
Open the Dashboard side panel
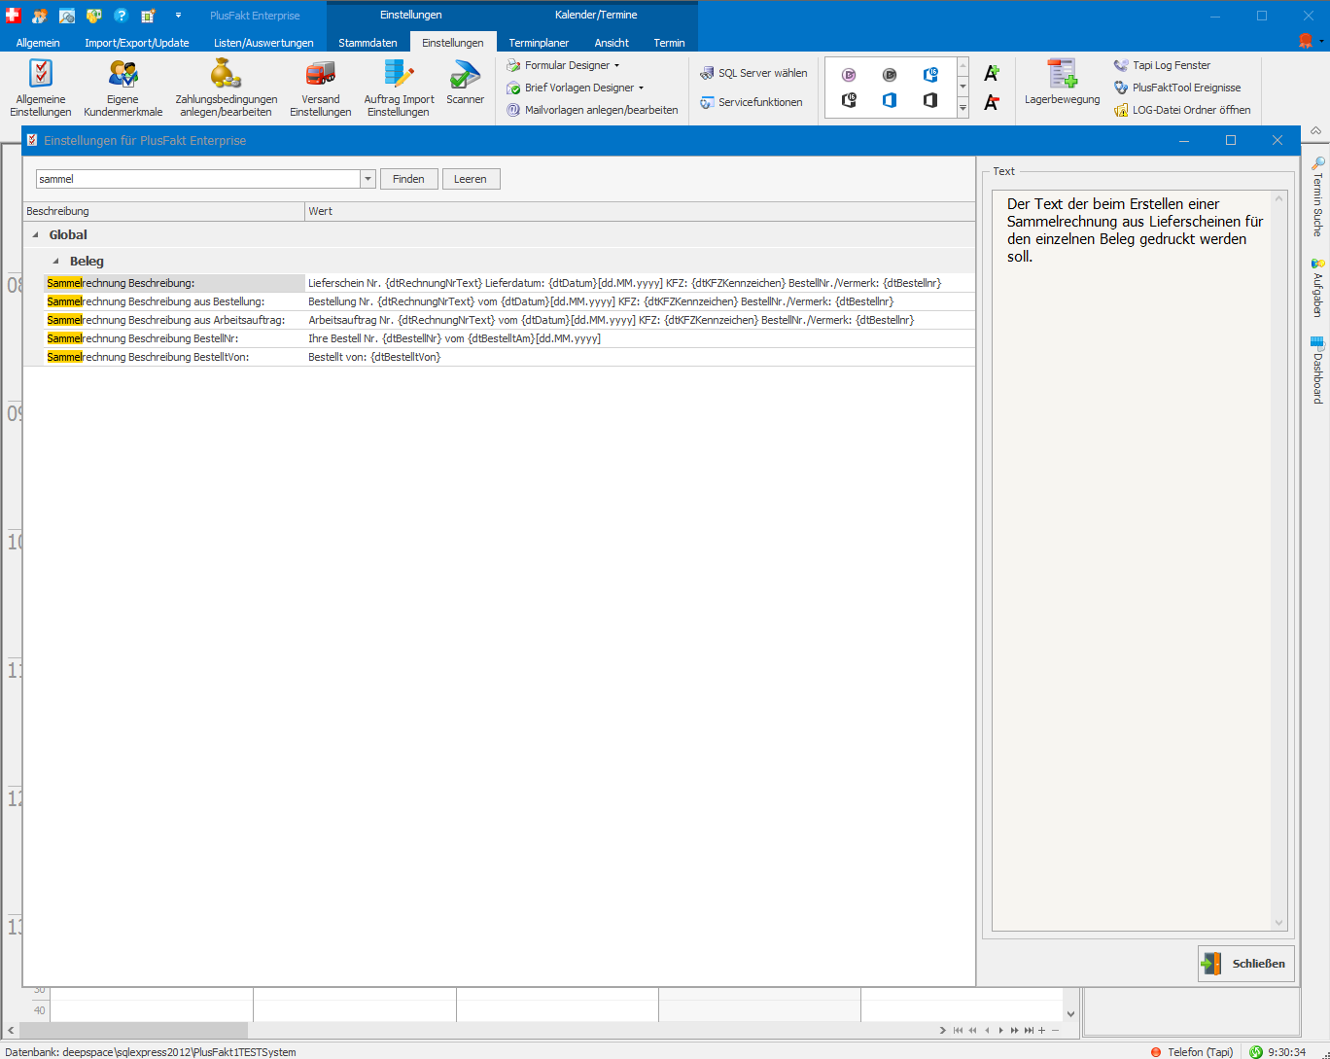click(x=1318, y=370)
